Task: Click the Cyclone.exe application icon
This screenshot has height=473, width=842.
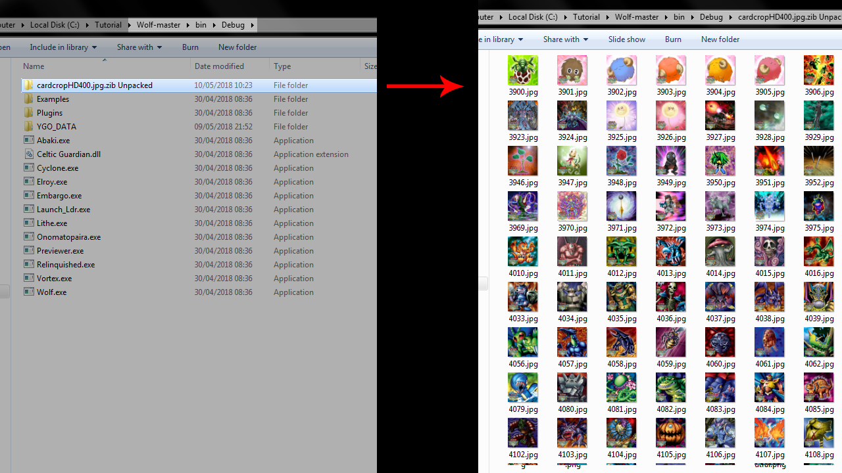Action: [28, 168]
